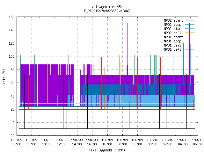Viewport: 204px width, 153px height.
Task: Select the y-axis tick value 140
Action: point(12,30)
